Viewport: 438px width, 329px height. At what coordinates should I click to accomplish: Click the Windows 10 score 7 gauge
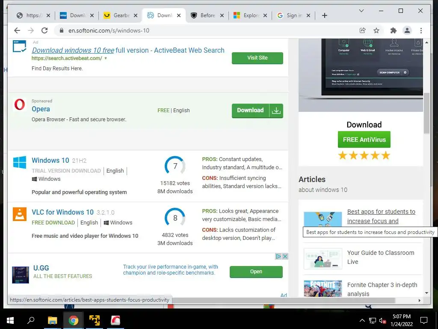pos(175,166)
